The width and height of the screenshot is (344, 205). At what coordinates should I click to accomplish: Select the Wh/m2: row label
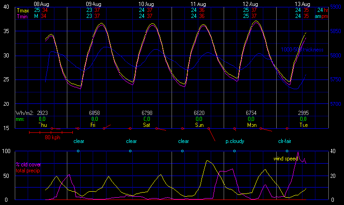[x=24, y=113]
